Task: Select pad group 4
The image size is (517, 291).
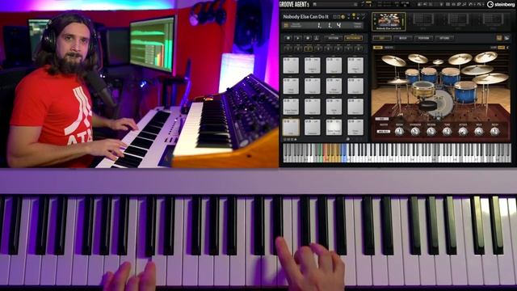Action: [318, 48]
